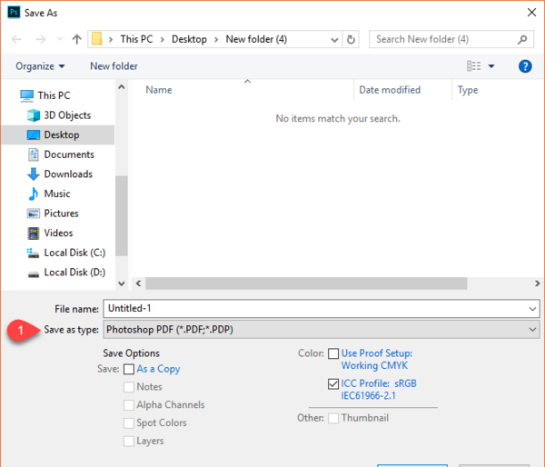Image resolution: width=545 pixels, height=467 pixels.
Task: Close the Save As dialog
Action: (531, 13)
